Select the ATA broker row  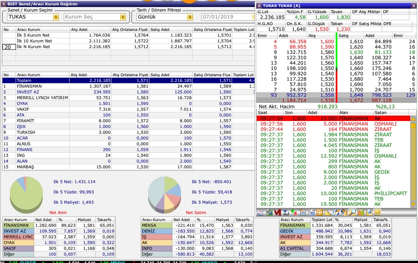click(x=128, y=115)
